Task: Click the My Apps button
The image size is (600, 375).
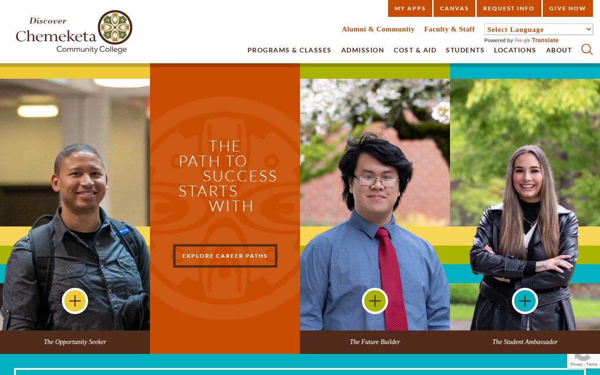Action: pyautogui.click(x=410, y=8)
